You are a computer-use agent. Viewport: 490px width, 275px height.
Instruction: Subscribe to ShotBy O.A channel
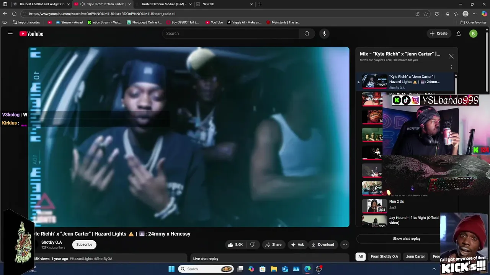(x=84, y=244)
